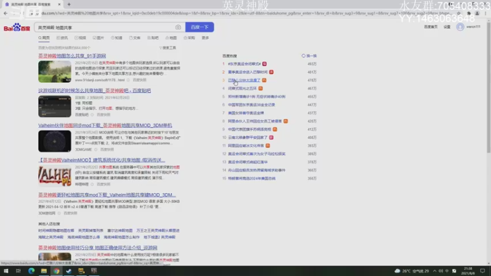Open the 设置 menu at top right

pyautogui.click(x=447, y=27)
